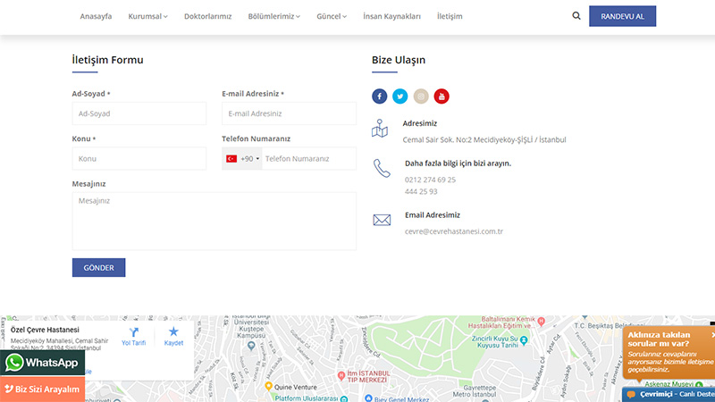This screenshot has width=715, height=402.
Task: Click the Baltalimanı Kemik Hastalıkları map marker
Action: (542, 321)
